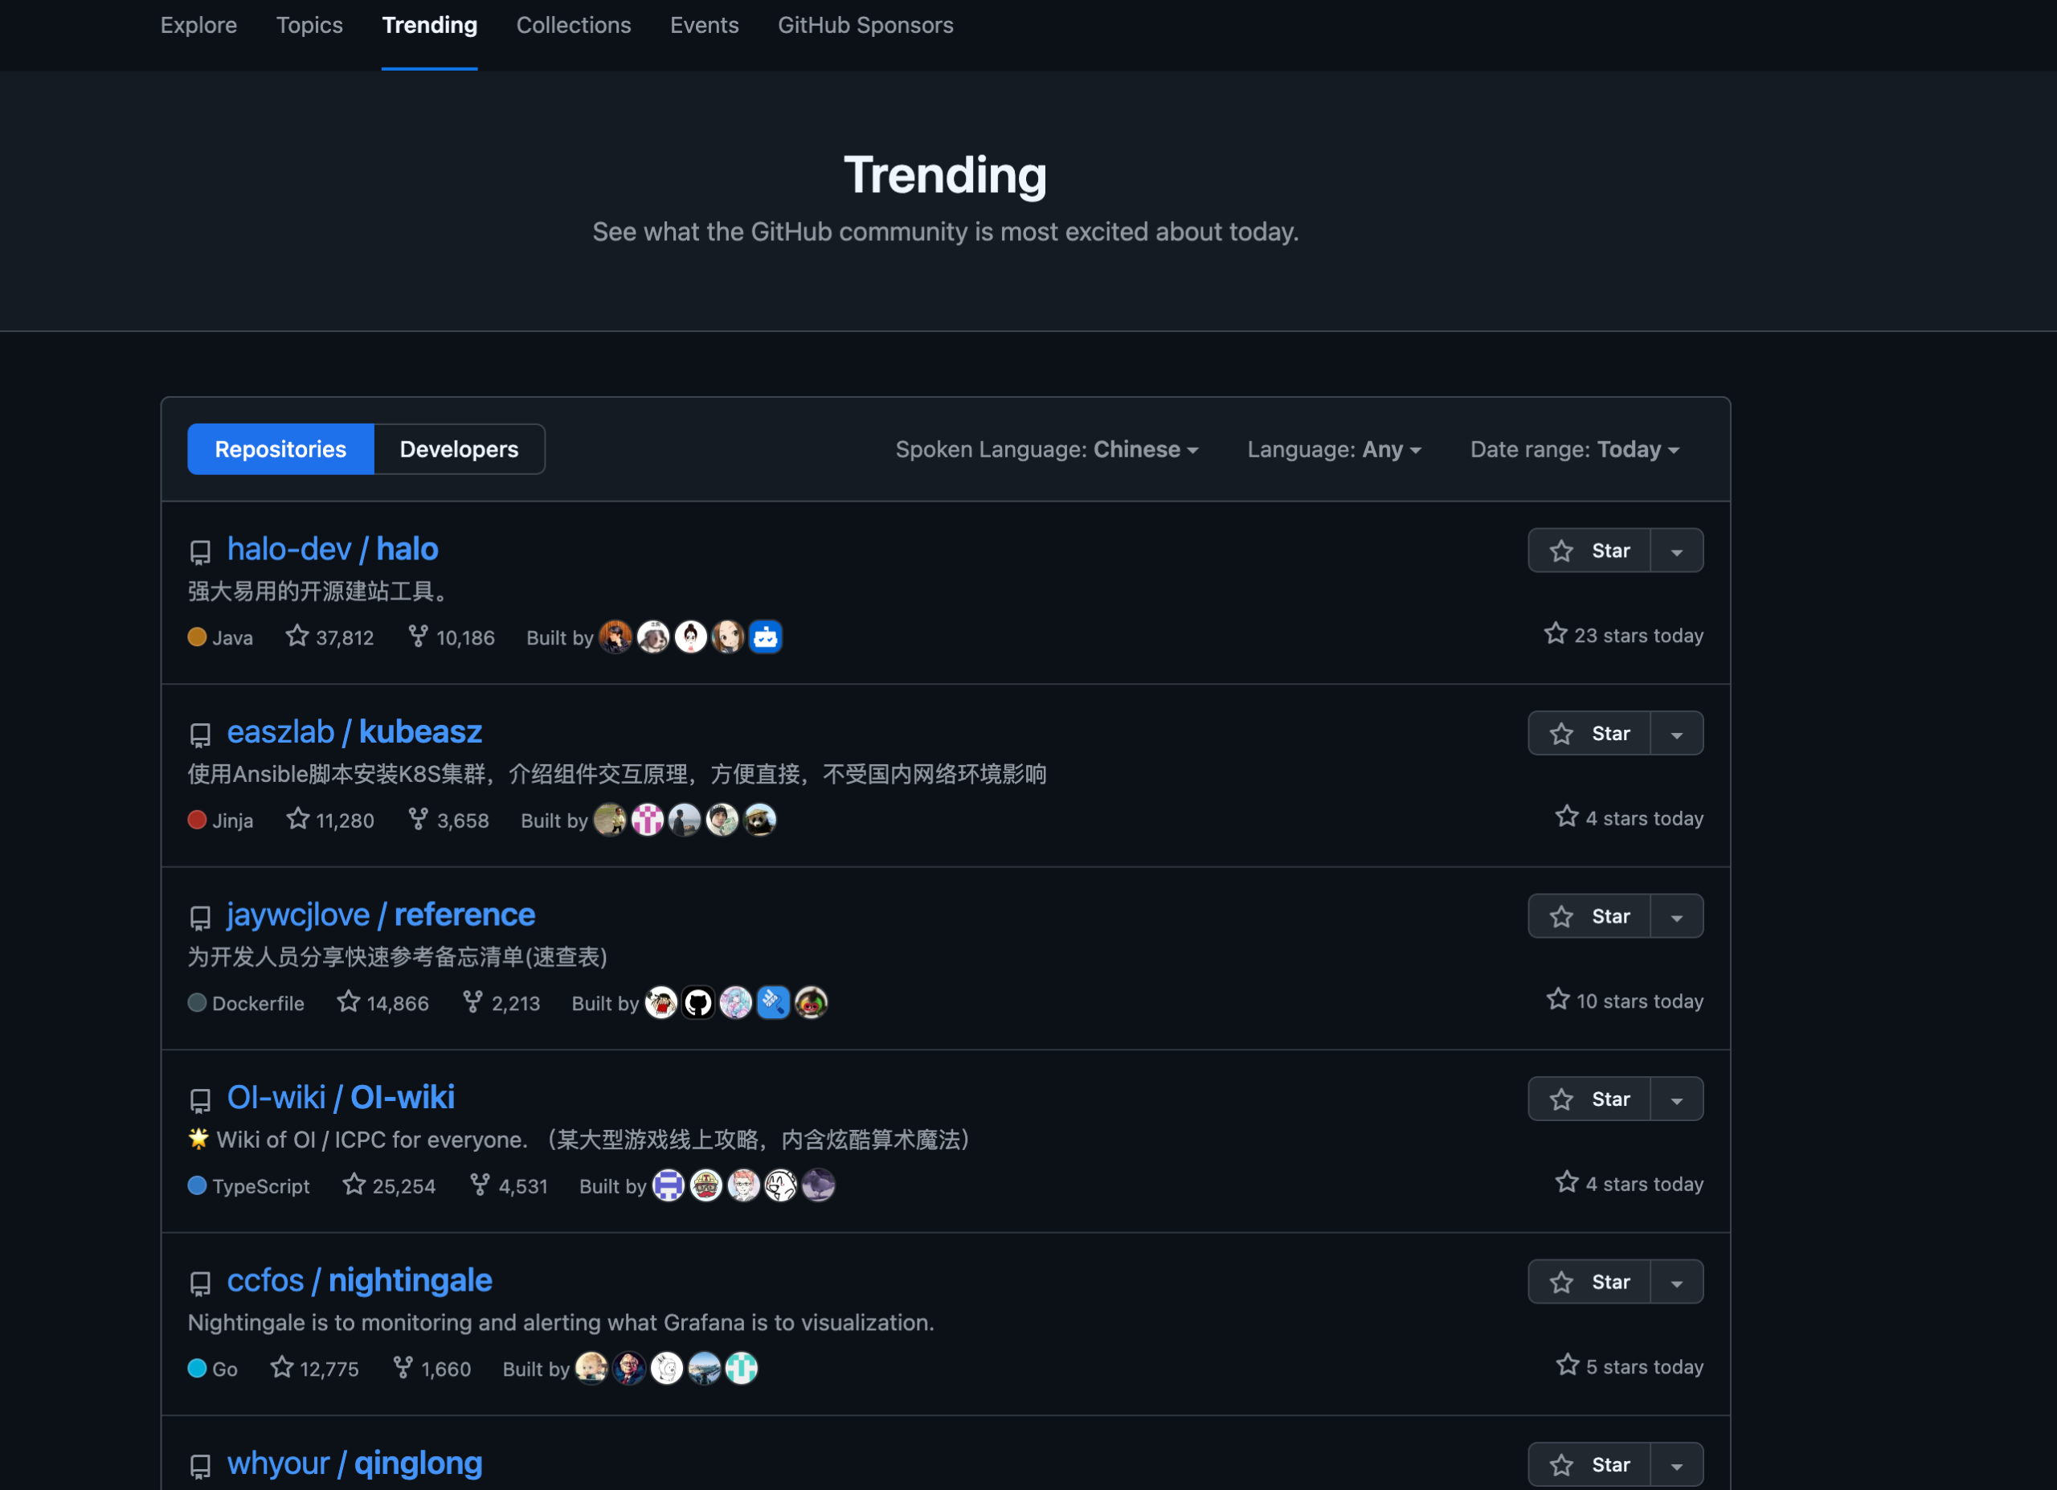Click the blue robot contributor avatar on halo
Image resolution: width=2057 pixels, height=1490 pixels.
(x=766, y=637)
